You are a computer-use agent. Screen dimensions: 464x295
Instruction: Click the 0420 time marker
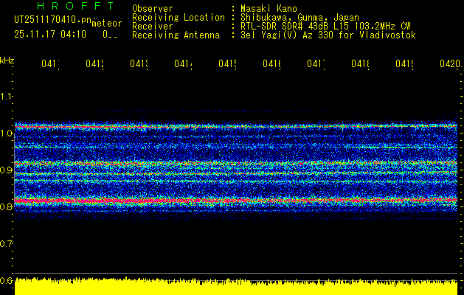pos(448,65)
